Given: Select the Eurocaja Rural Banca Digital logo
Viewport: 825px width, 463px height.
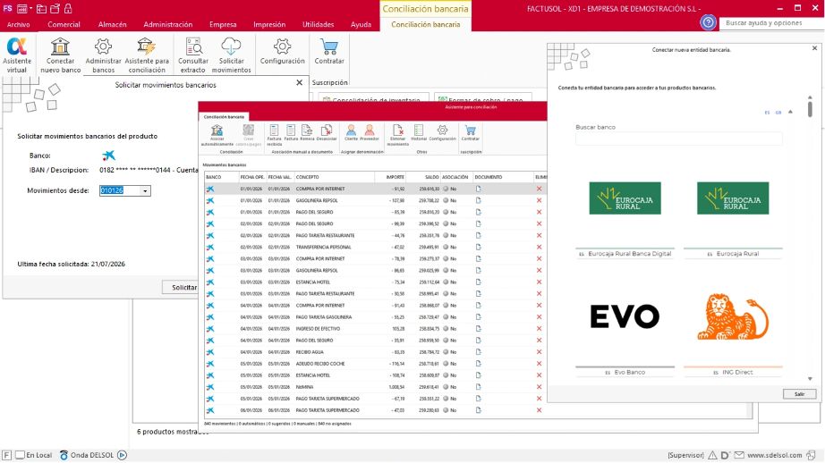Looking at the screenshot, I should click(x=625, y=198).
